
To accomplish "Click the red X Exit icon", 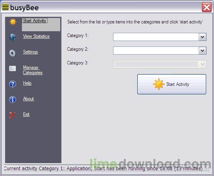I will [x=13, y=115].
